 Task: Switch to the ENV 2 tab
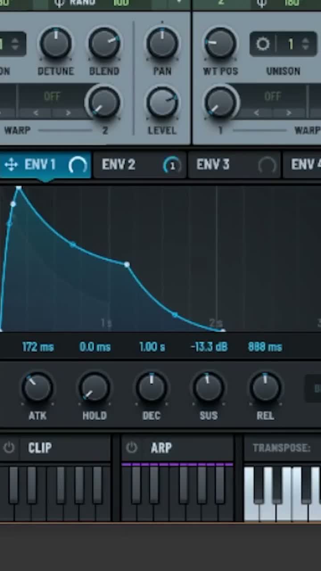(x=140, y=165)
